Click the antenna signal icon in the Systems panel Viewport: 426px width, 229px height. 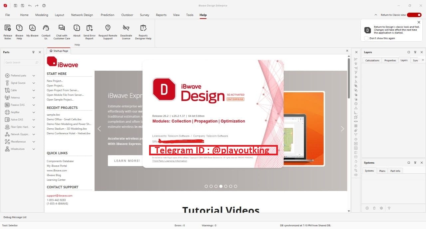pos(389,208)
